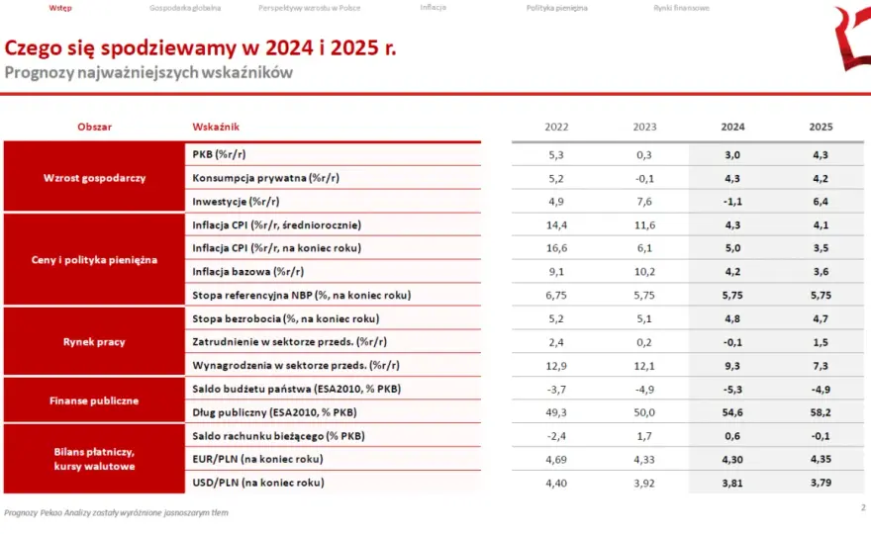
Task: Click Stopa bezrobocia 2024 value 4,8
Action: [x=732, y=319]
